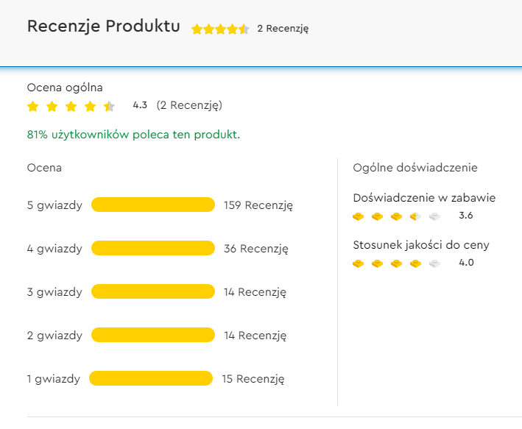Screen dimensions: 522x429
Task: Click the half-filled fifth star in Ocena ogólna
Action: (x=109, y=107)
